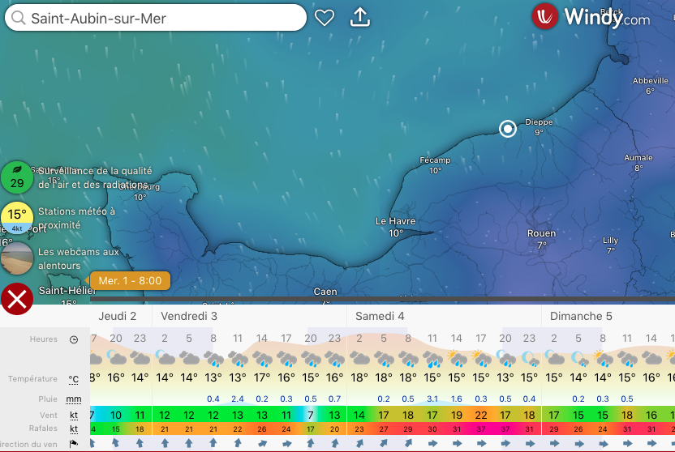Screen dimensions: 675x452
Task: Click the flag icon in wind direction row
Action: pyautogui.click(x=74, y=444)
